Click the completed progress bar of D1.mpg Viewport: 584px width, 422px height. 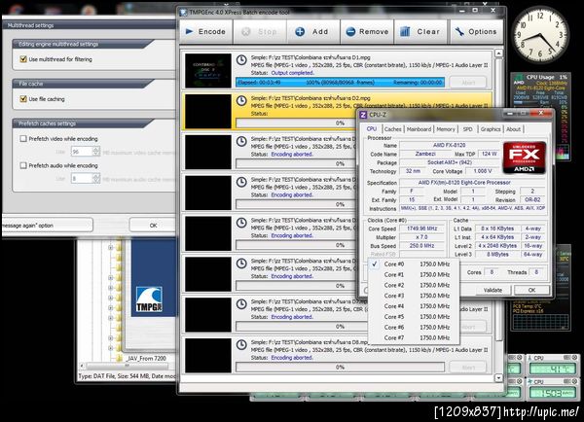tap(340, 83)
